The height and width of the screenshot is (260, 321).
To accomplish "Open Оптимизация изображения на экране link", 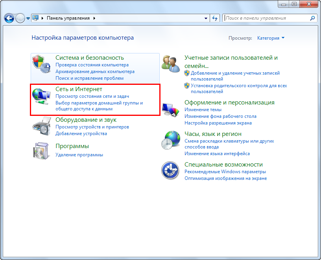I will point(225,178).
